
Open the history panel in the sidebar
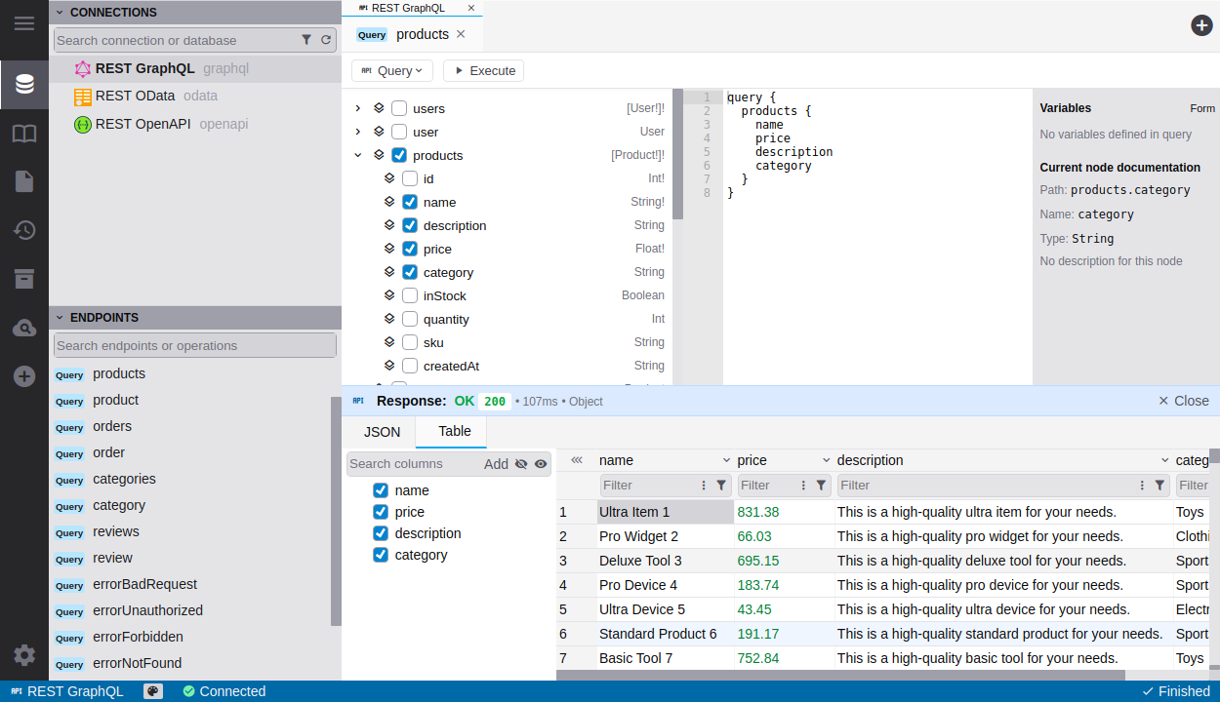coord(24,230)
